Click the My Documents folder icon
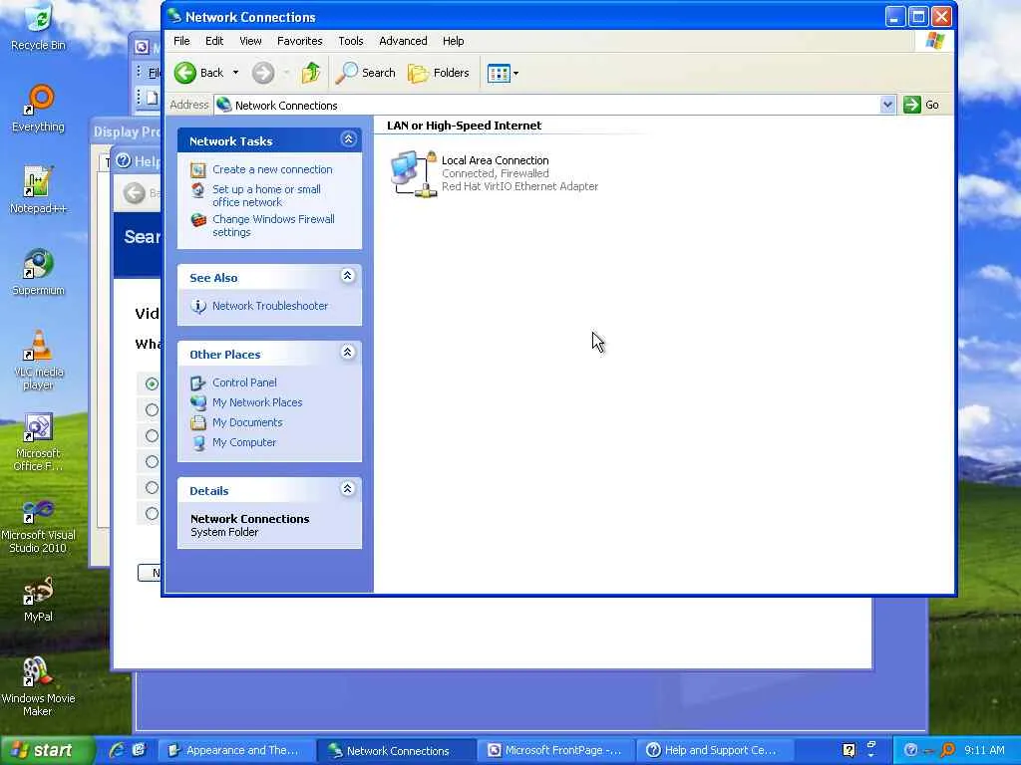Screen dimensions: 1021x765 click(198, 422)
